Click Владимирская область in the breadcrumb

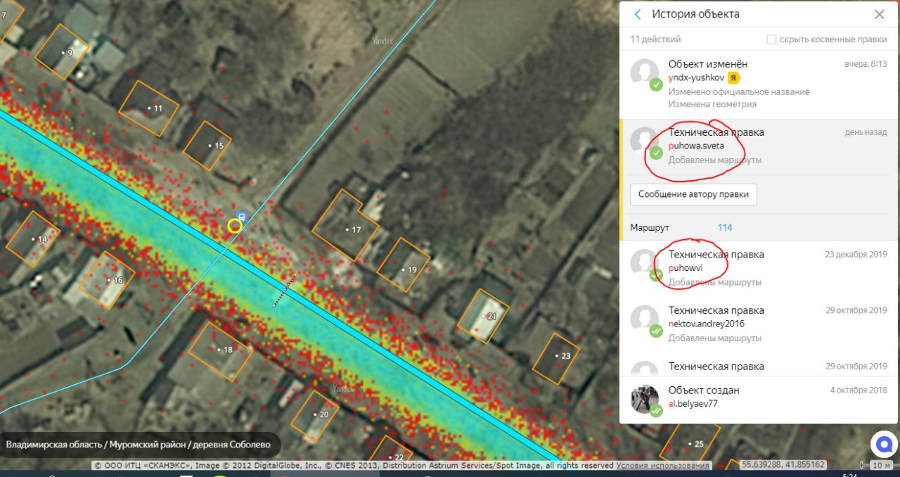54,445
